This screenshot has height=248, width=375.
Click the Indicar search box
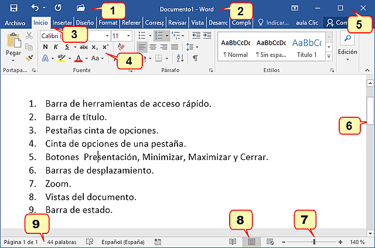[x=274, y=22]
